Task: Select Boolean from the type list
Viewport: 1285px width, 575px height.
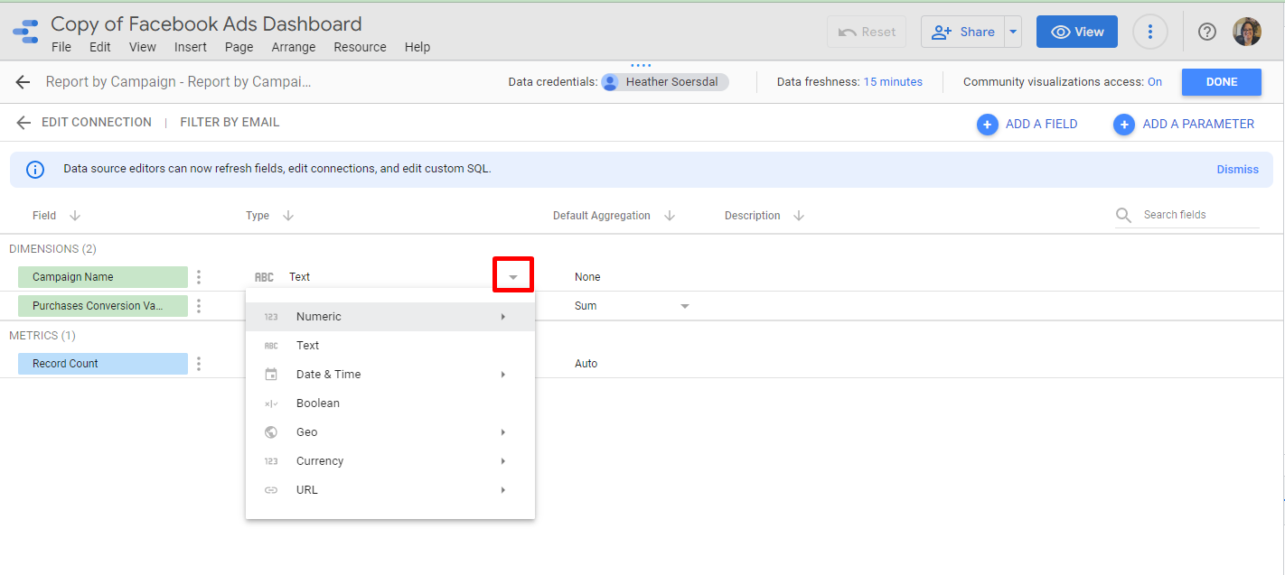Action: click(x=318, y=403)
